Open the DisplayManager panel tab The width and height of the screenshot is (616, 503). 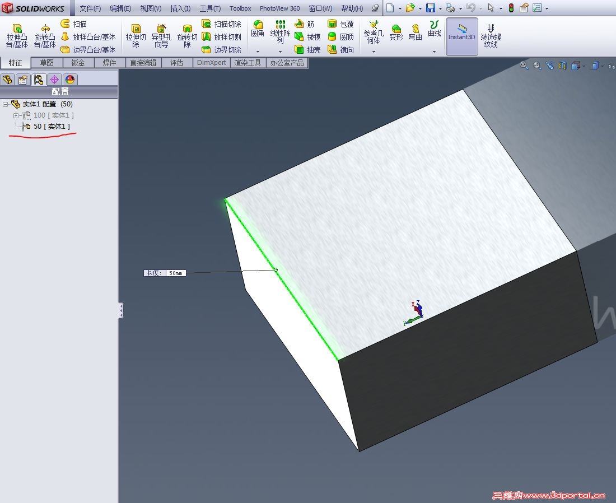[70, 80]
